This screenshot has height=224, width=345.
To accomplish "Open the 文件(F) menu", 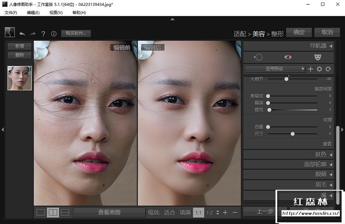I will (11, 13).
